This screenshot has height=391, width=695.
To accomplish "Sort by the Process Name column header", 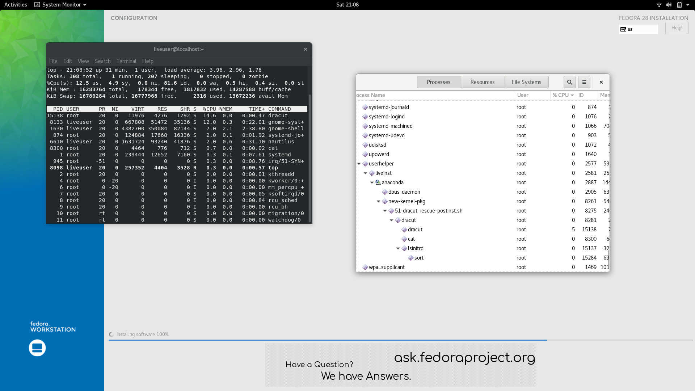I will [x=435, y=95].
